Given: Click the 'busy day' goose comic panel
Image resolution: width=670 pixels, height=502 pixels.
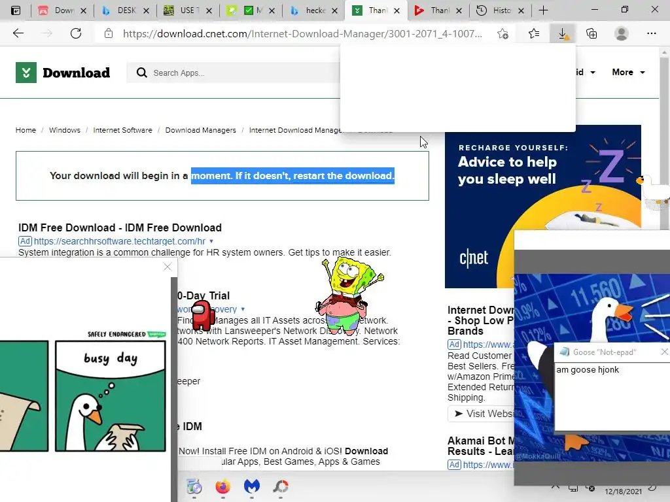Looking at the screenshot, I should click(x=110, y=395).
